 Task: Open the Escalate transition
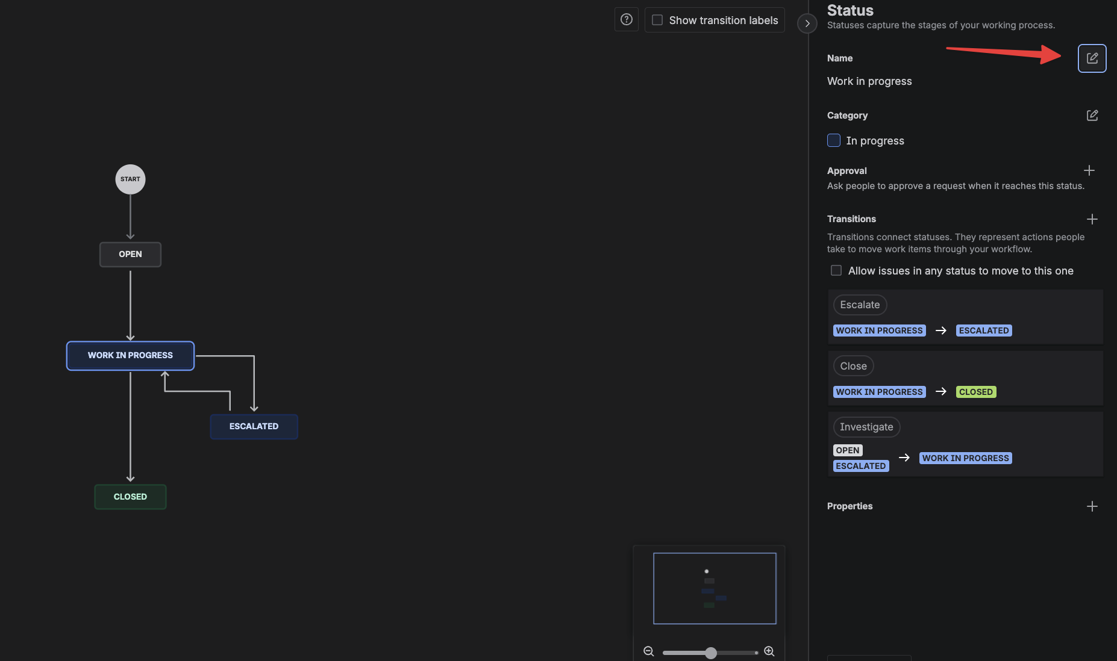[860, 305]
